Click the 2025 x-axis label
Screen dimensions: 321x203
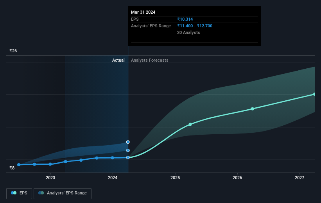pos(175,178)
